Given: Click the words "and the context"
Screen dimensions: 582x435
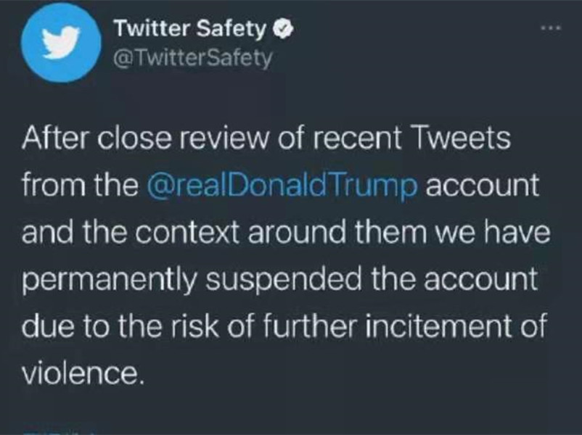Looking at the screenshot, I should [x=122, y=233].
